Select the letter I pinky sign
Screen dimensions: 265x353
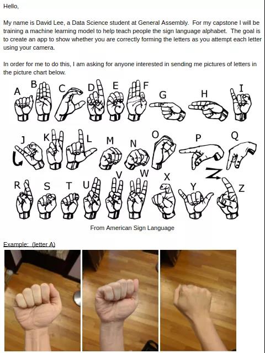tap(241, 104)
